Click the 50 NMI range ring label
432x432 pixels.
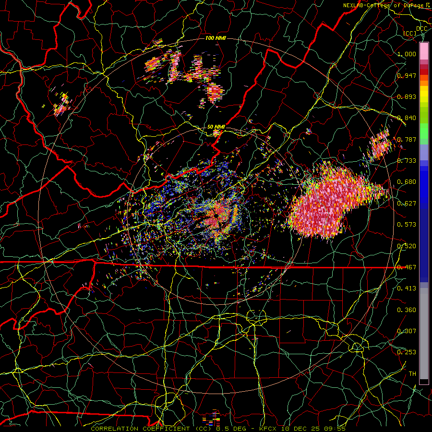216,127
